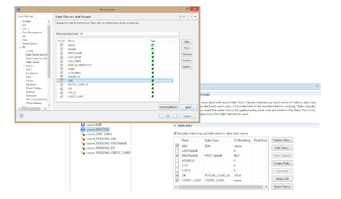
Task: Open the Preferences view menu dropdown
Action: tap(195, 17)
